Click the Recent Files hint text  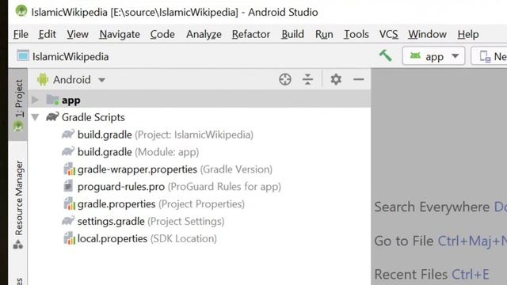[410, 275]
